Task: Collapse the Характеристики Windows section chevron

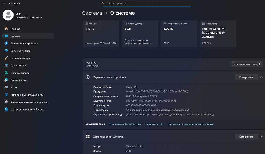Action: [262, 137]
